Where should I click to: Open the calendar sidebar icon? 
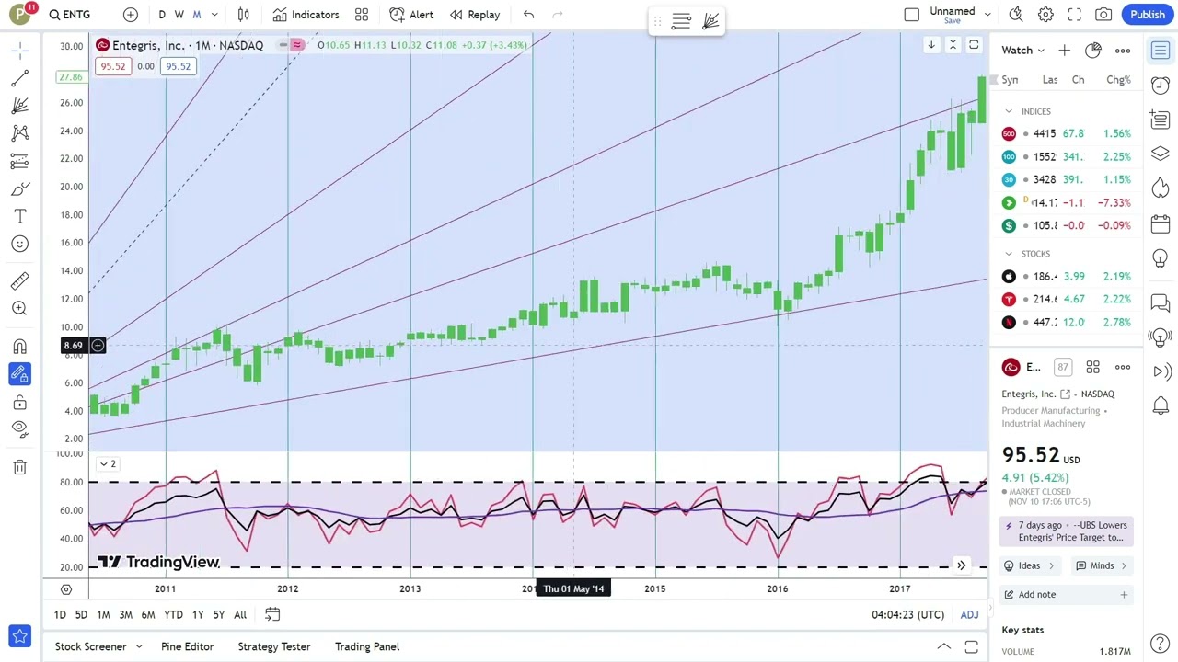point(1160,223)
